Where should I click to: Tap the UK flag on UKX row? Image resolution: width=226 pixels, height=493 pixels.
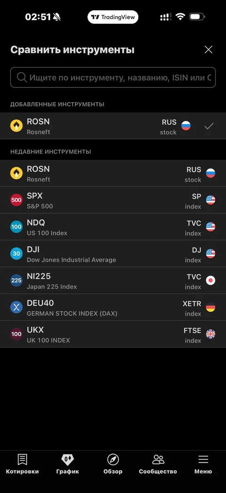pyautogui.click(x=210, y=334)
